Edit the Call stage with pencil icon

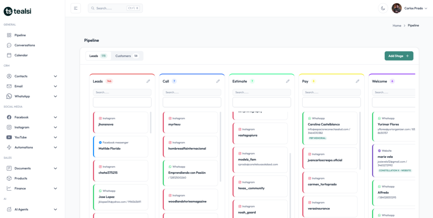(x=218, y=81)
